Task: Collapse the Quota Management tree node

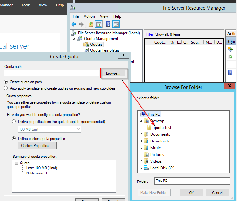Action: 74,39
